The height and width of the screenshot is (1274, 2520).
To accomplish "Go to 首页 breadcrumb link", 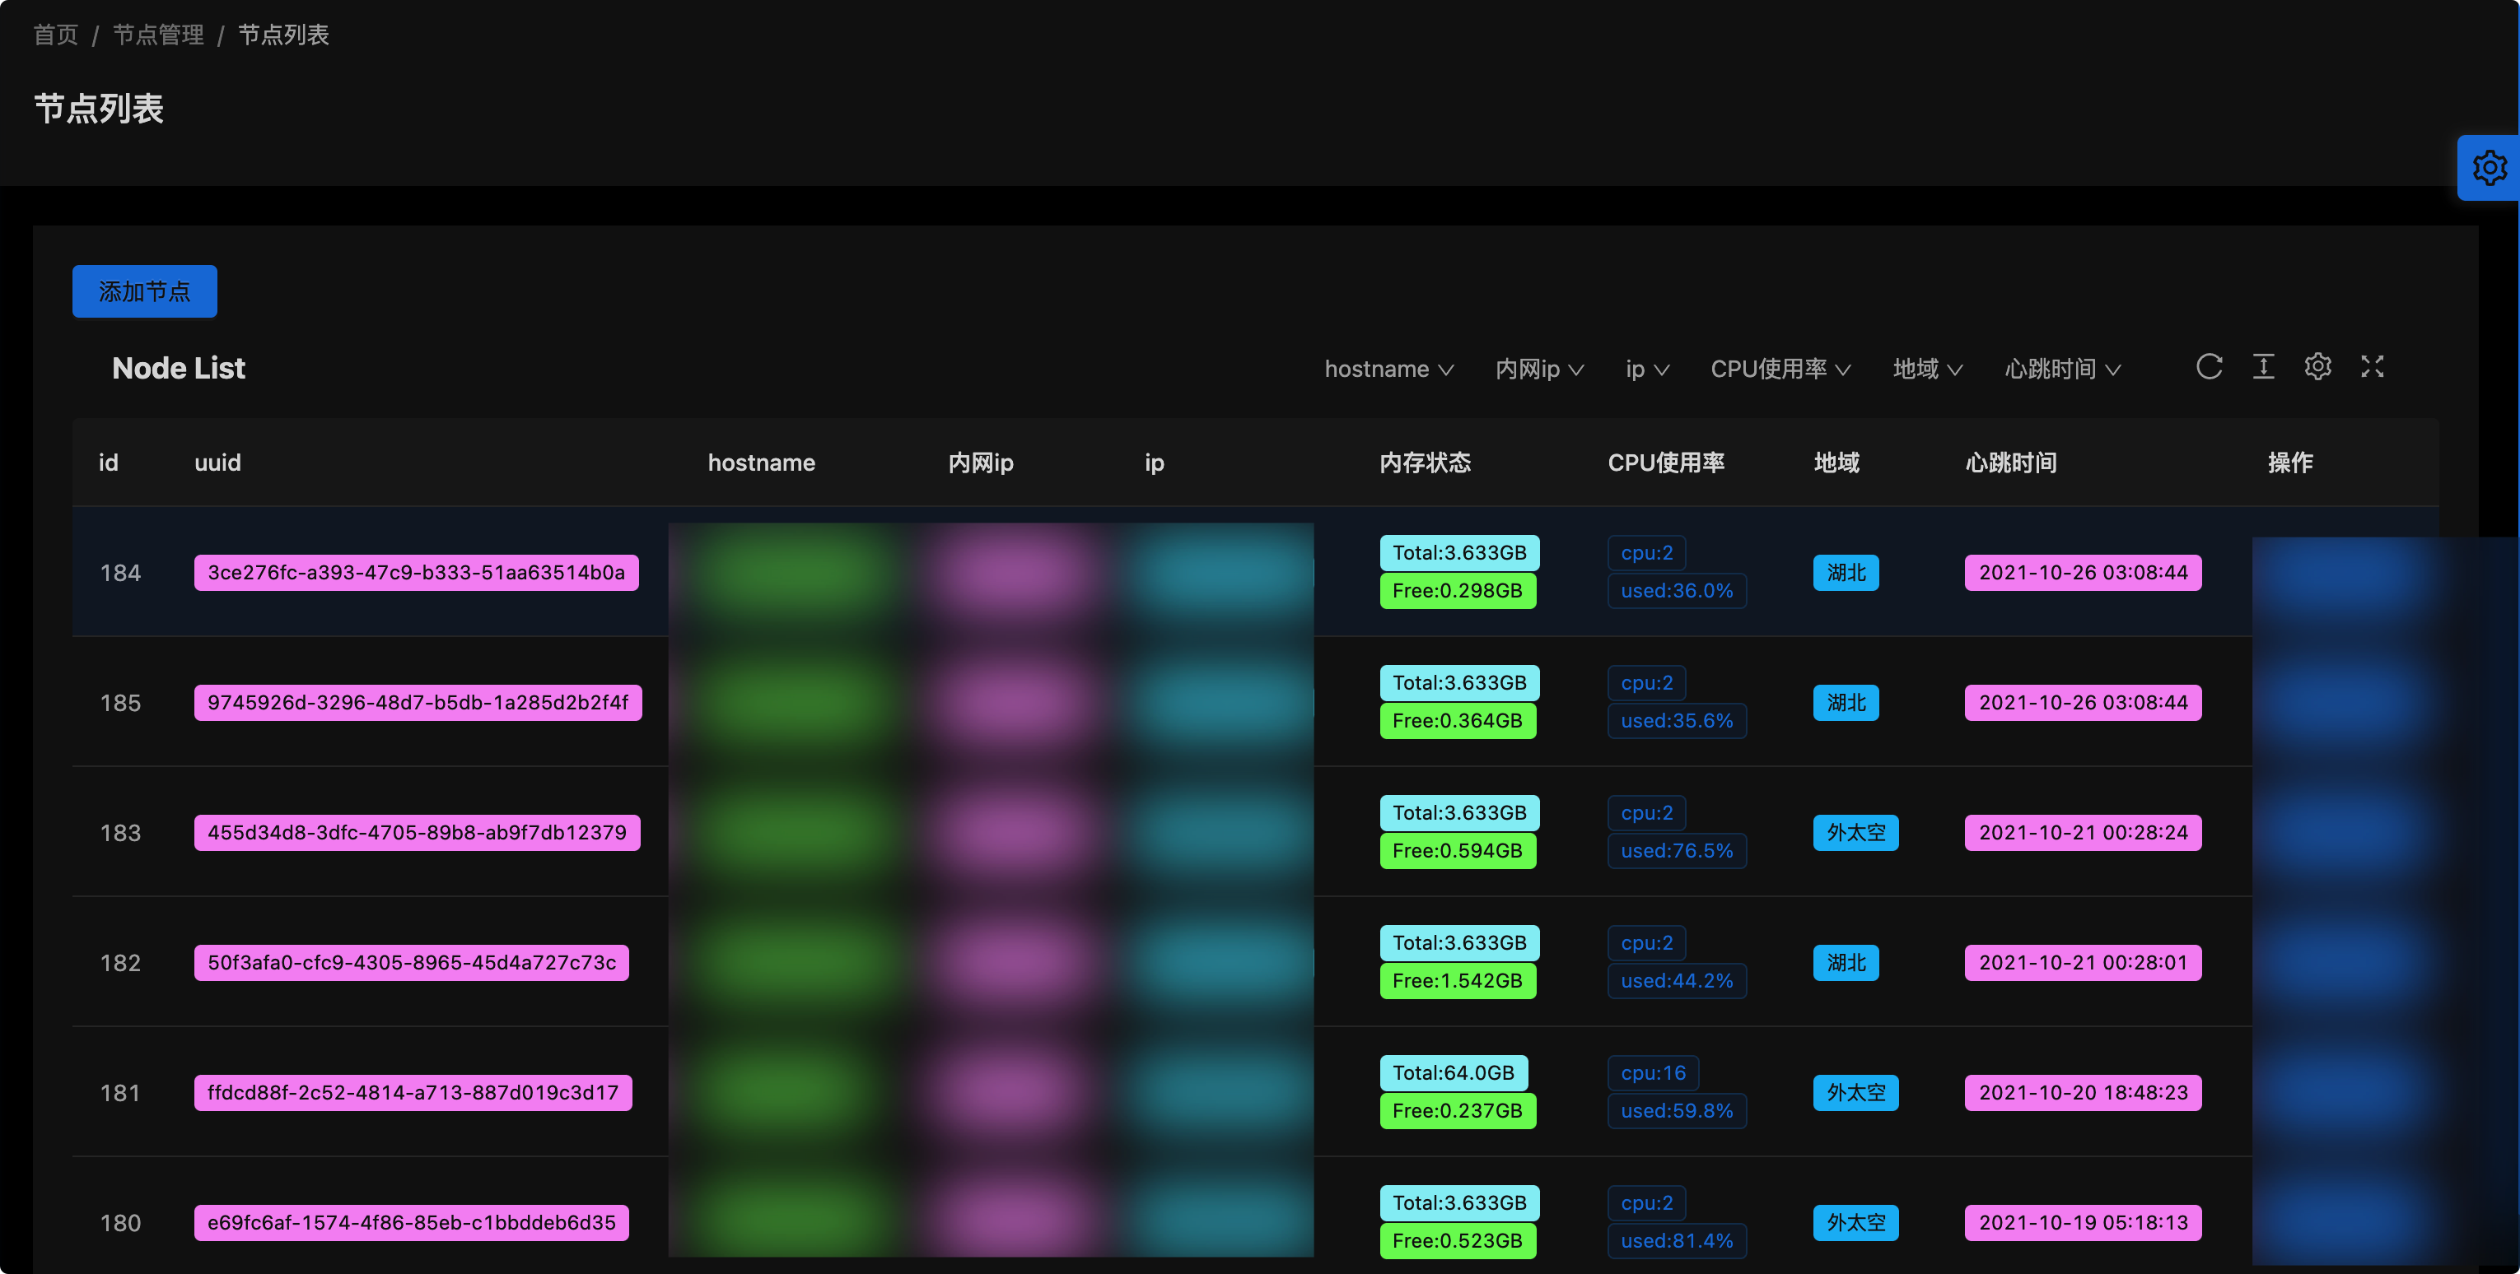I will click(x=56, y=35).
